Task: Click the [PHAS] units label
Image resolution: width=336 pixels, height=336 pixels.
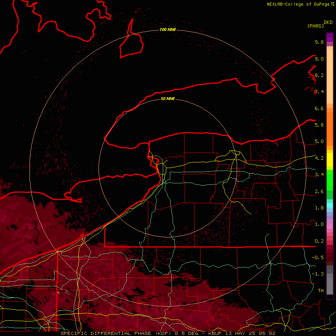Action: 315,26
